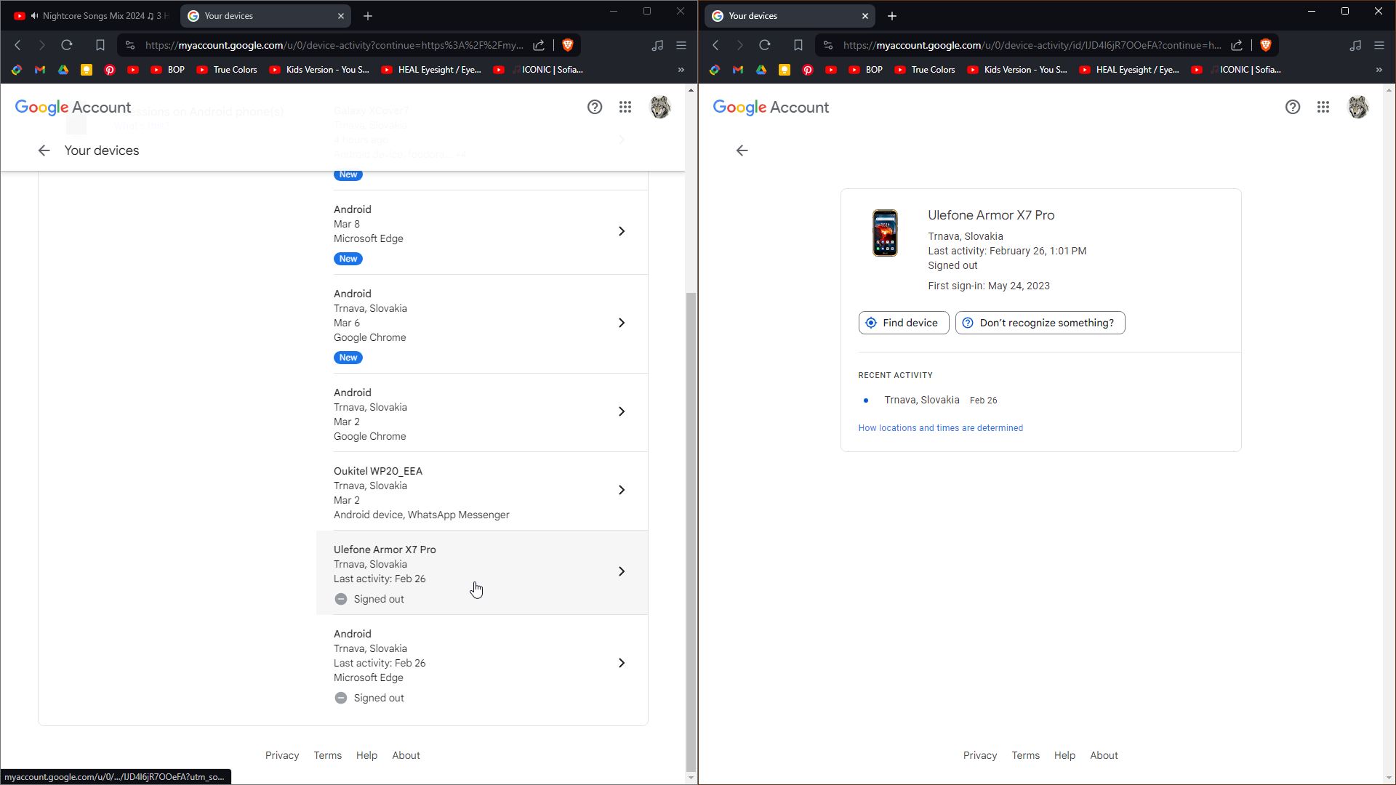Viewport: 1396px width, 785px height.
Task: Click help icon in left Google Account header
Action: click(x=595, y=108)
